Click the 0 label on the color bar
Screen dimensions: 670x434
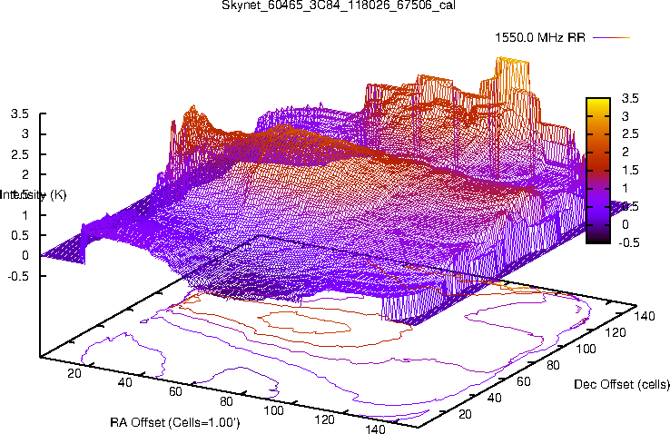[626, 224]
